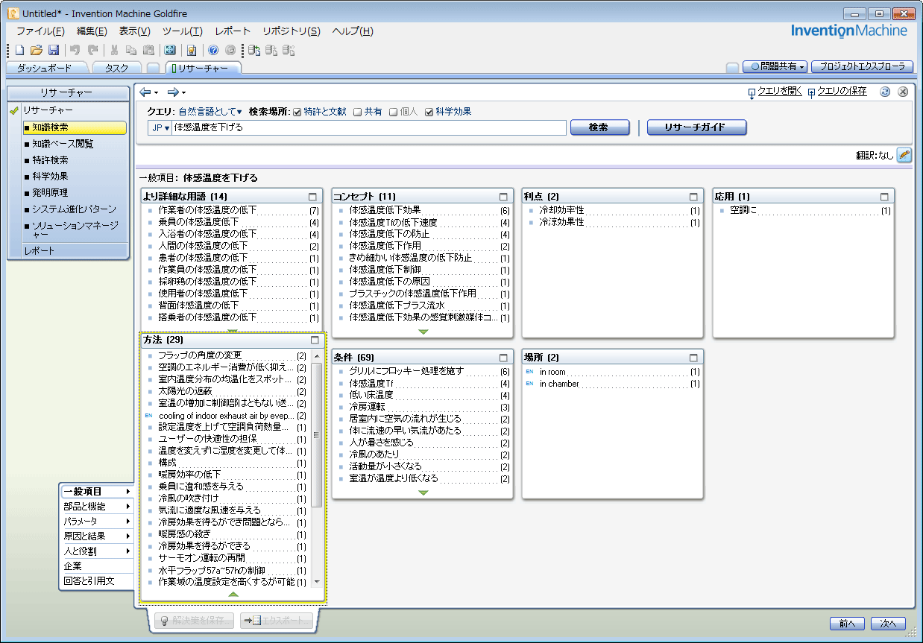Click the Save floppy disk icon

pos(54,50)
